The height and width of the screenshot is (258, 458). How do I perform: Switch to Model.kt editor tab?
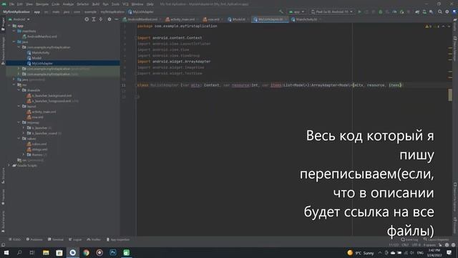(238, 19)
